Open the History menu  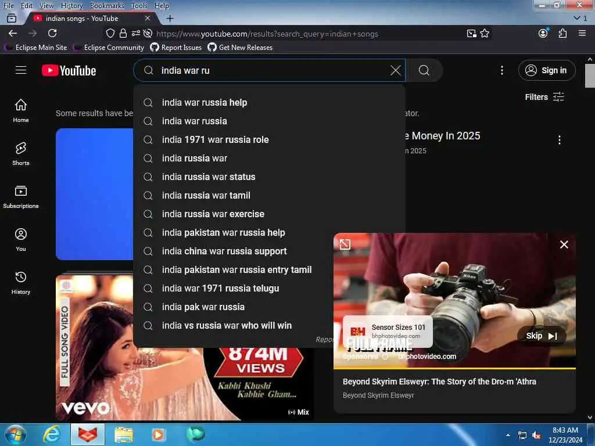(71, 6)
